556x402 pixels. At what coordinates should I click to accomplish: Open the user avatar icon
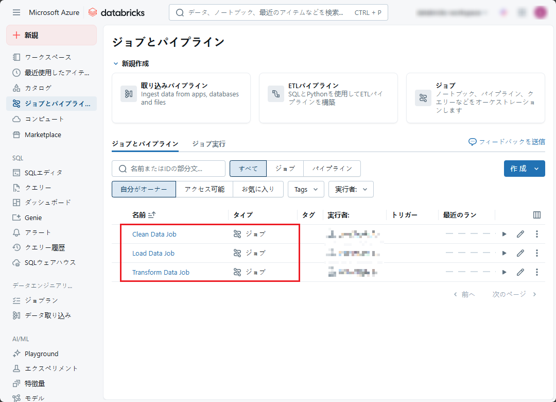click(x=540, y=12)
